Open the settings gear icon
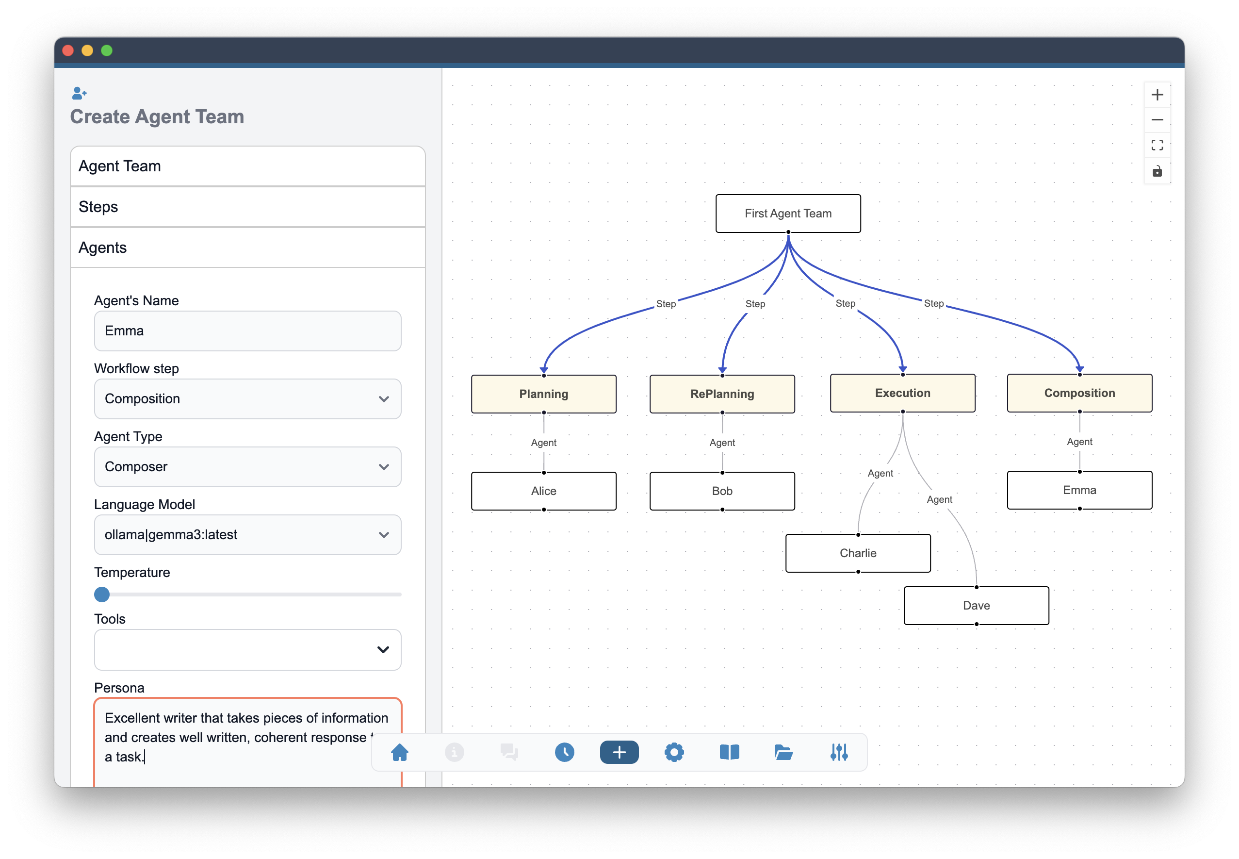 673,752
